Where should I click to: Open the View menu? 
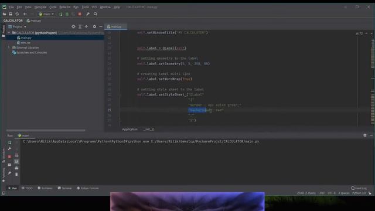click(x=28, y=7)
